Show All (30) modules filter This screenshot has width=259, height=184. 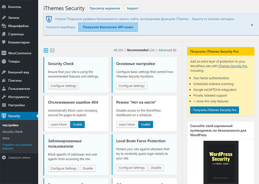[118, 50]
